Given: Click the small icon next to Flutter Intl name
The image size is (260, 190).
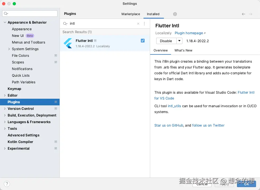Looking at the screenshot, I should tap(95, 41).
